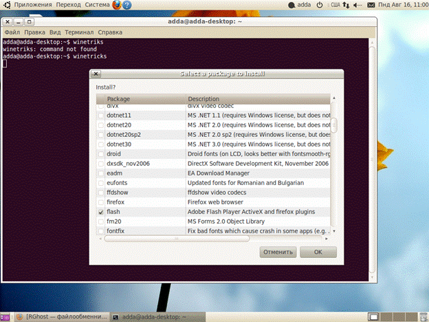
Task: Open the trash icon in bottom panel
Action: coord(423,317)
